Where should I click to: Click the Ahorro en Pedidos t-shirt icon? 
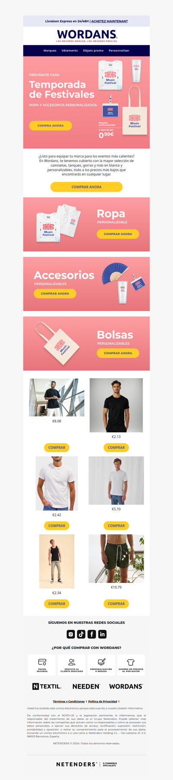click(131, 662)
